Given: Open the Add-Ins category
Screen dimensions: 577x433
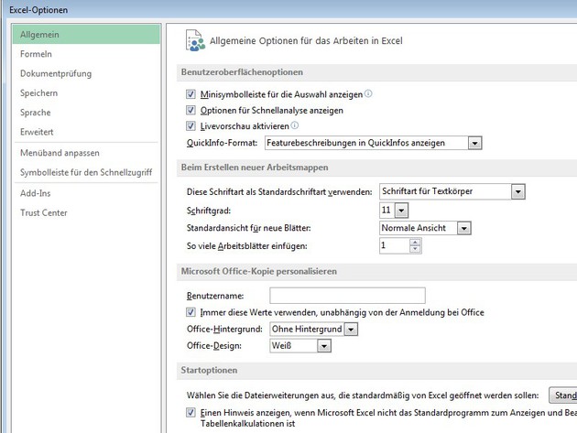Looking at the screenshot, I should pyautogui.click(x=86, y=193).
